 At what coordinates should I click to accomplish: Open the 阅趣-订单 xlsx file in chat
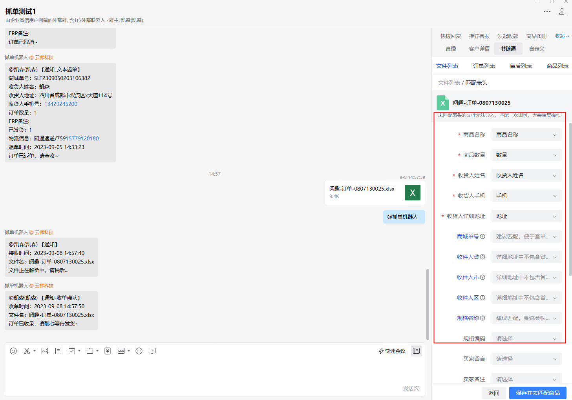tap(375, 193)
